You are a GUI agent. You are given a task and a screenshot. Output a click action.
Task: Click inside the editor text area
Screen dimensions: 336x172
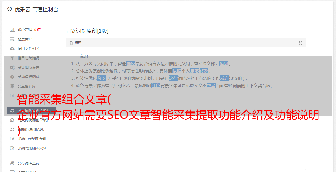(x=186, y=125)
